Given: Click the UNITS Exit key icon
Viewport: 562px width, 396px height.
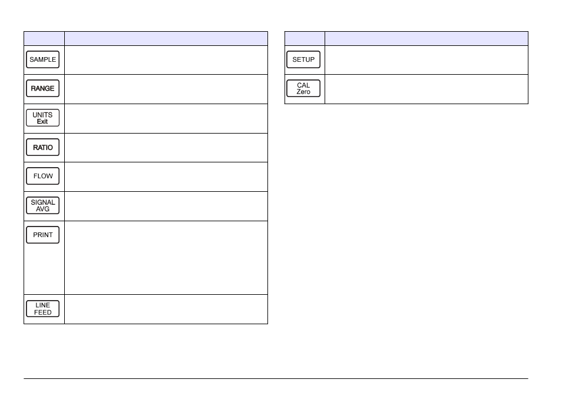Looking at the screenshot, I should coord(42,118).
